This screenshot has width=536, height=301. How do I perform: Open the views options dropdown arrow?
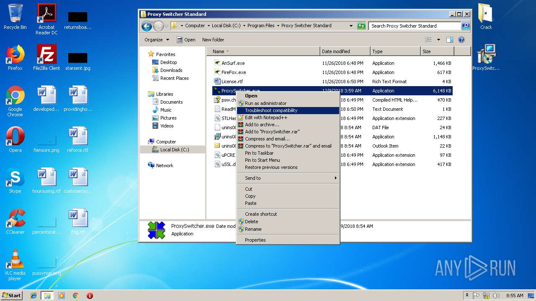pos(438,40)
